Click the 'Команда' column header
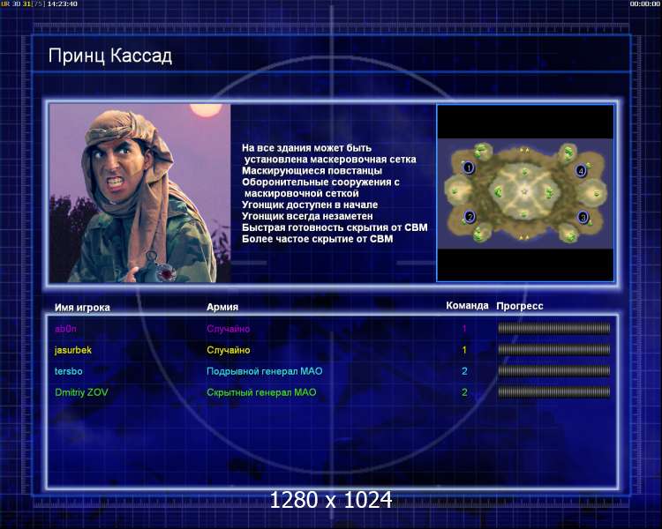662x529 pixels. [x=467, y=306]
